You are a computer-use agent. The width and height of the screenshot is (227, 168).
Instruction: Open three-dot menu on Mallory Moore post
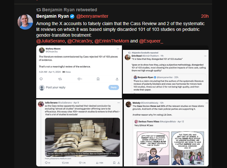pyautogui.click(x=118, y=49)
